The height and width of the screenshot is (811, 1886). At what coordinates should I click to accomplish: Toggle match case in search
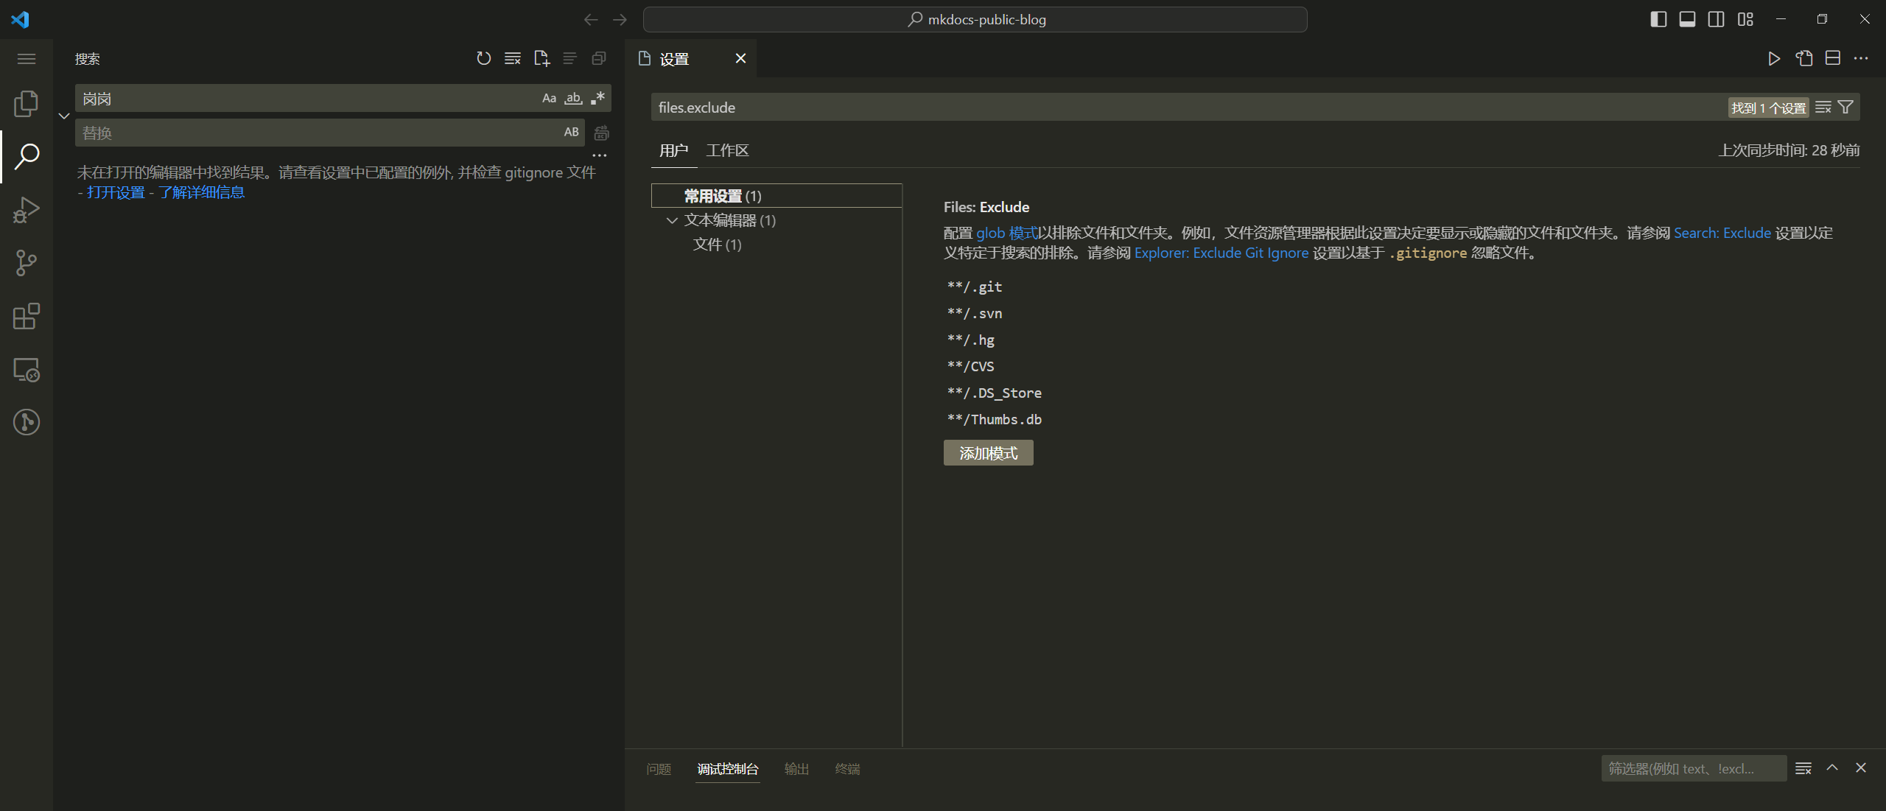[549, 98]
